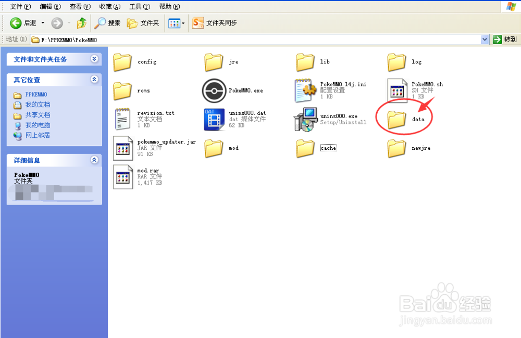521x338 pixels.
Task: Open the Forward button history dropdown arrow
Action: click(x=69, y=23)
